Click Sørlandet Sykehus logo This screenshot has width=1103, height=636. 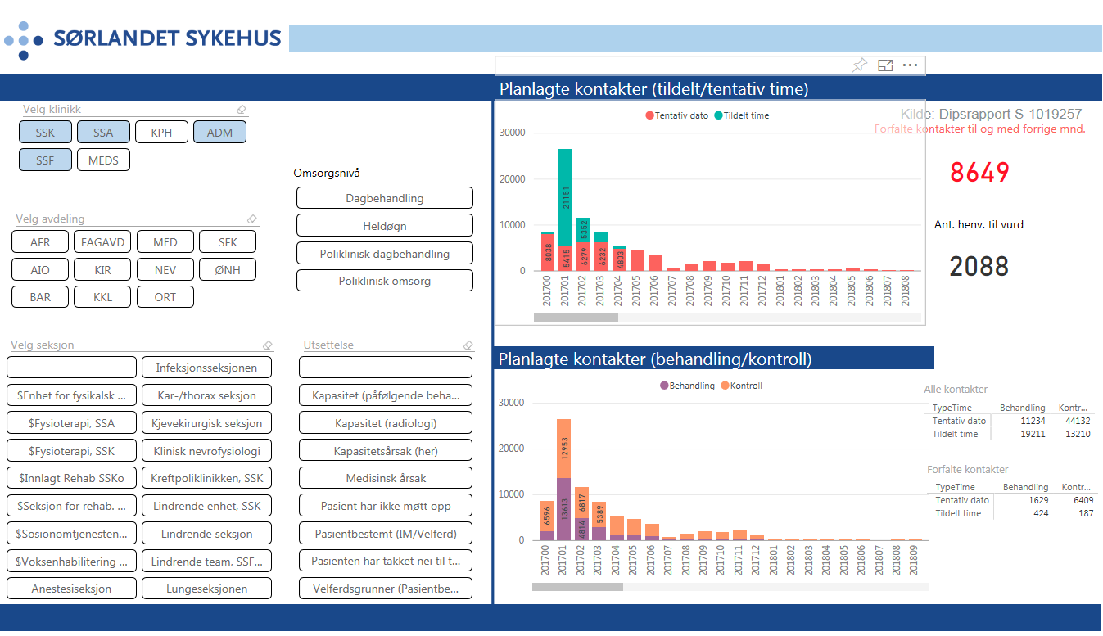click(x=143, y=38)
